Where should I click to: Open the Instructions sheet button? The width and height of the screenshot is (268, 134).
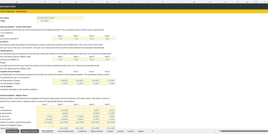(x=12, y=131)
